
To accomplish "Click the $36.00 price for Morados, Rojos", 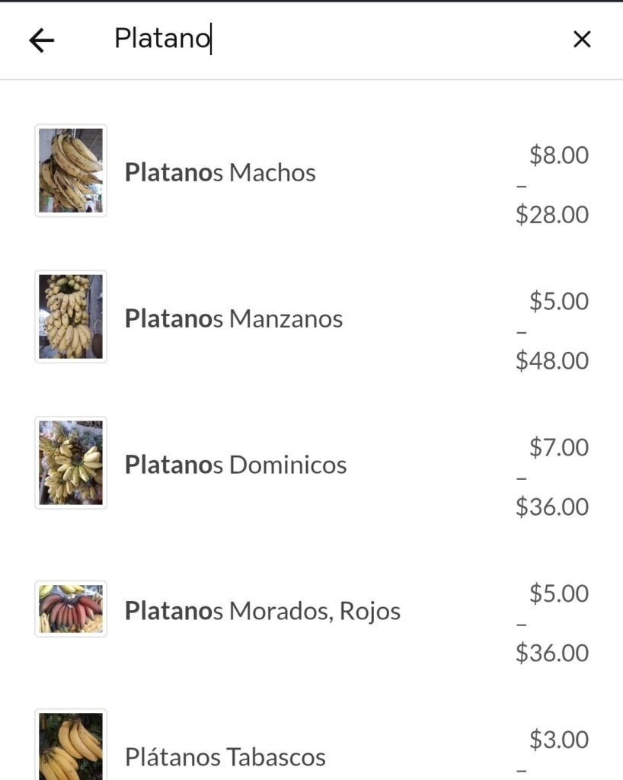I will (x=552, y=653).
